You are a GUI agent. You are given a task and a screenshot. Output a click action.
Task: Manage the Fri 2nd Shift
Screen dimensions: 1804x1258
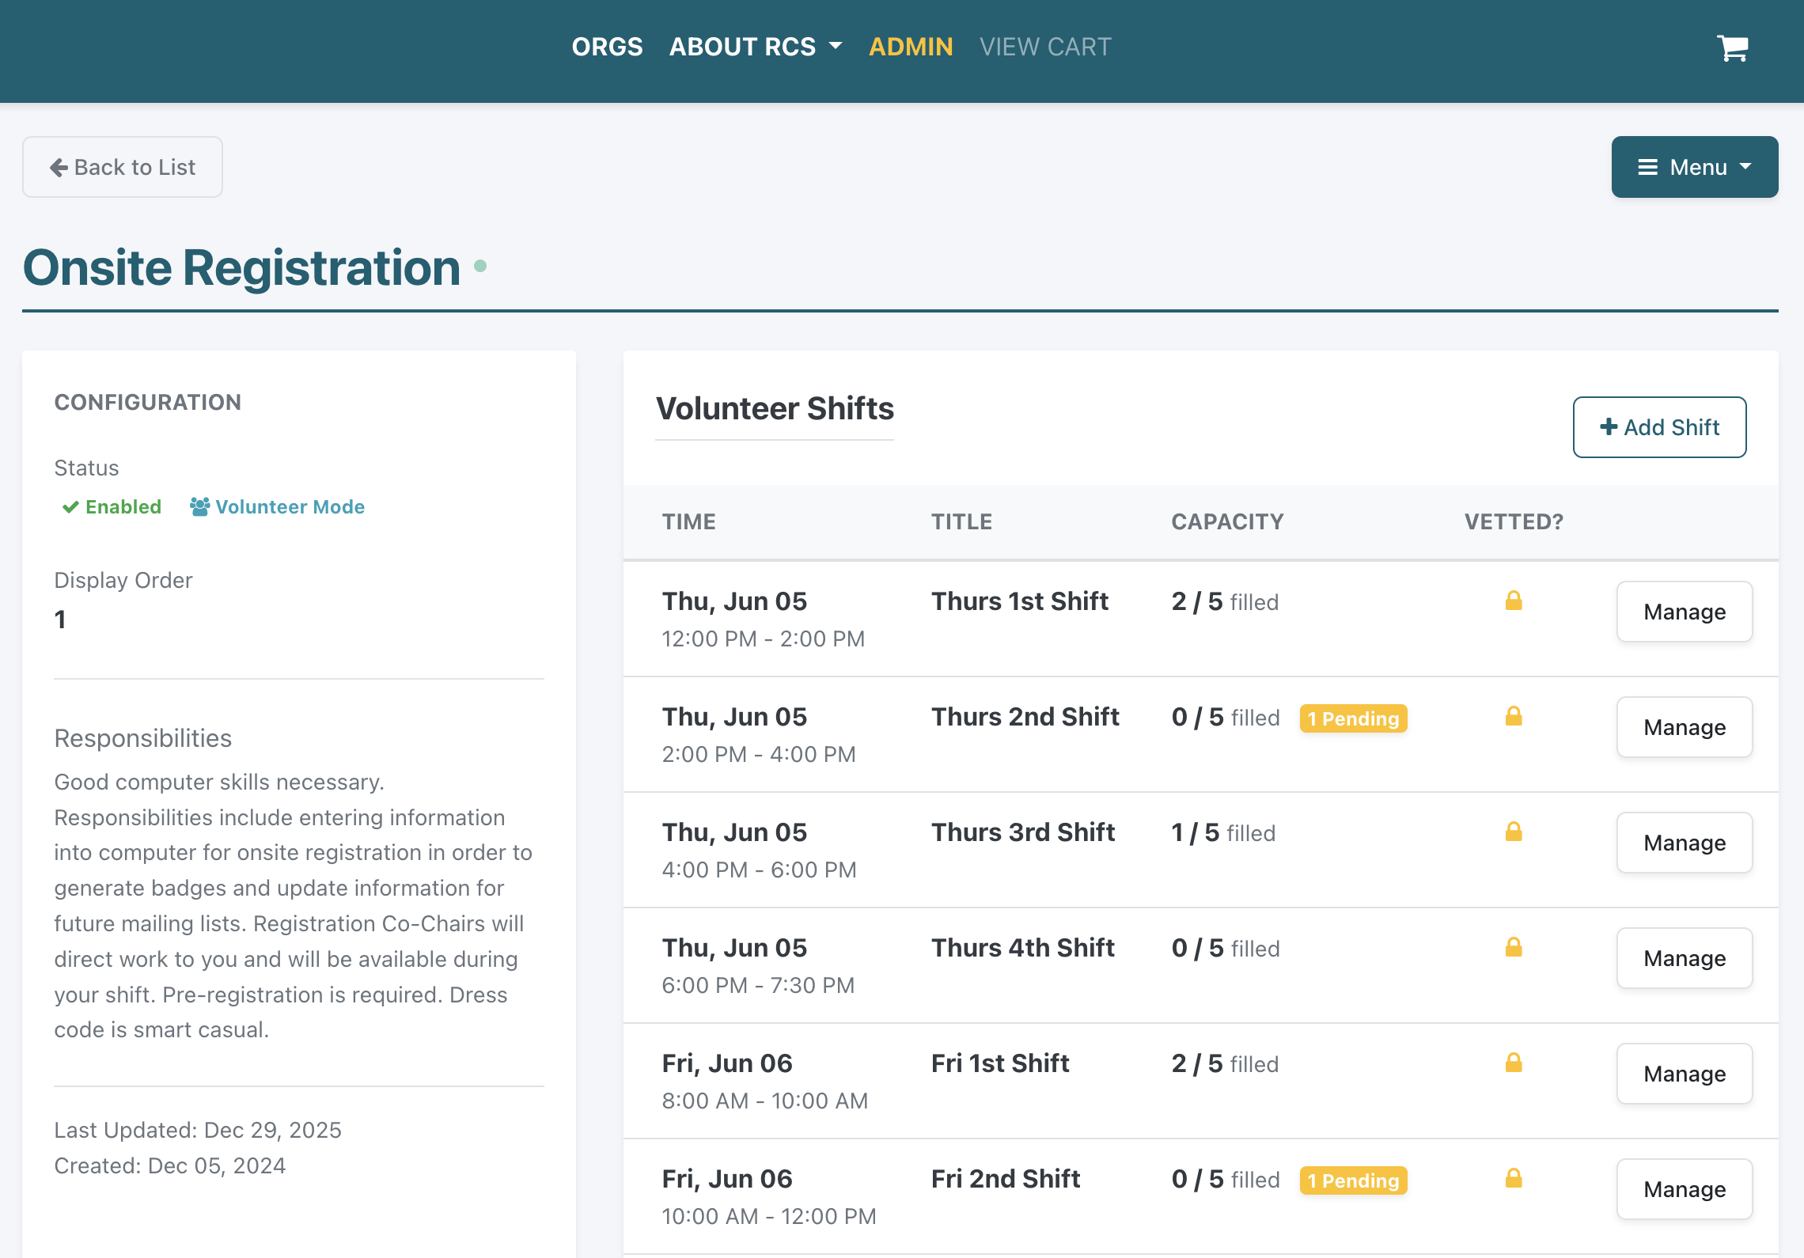(1685, 1189)
